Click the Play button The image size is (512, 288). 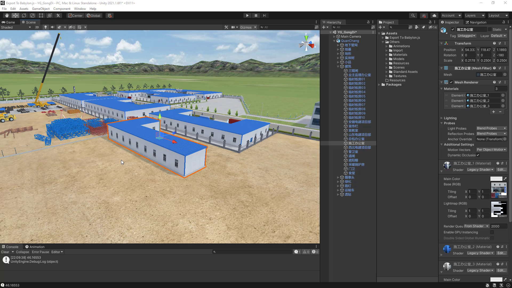tap(247, 15)
